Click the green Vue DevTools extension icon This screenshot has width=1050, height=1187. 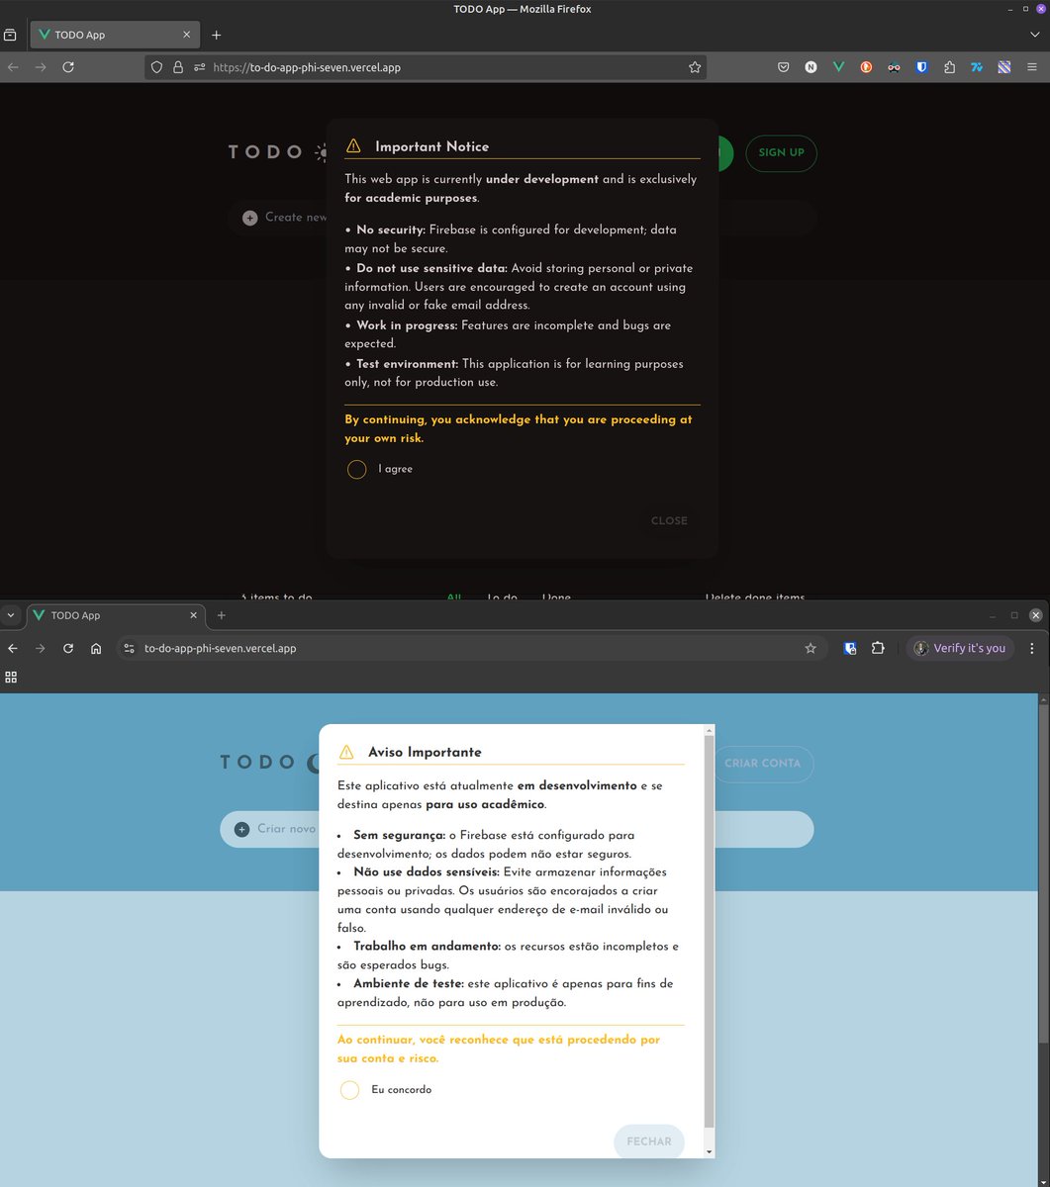pos(838,66)
